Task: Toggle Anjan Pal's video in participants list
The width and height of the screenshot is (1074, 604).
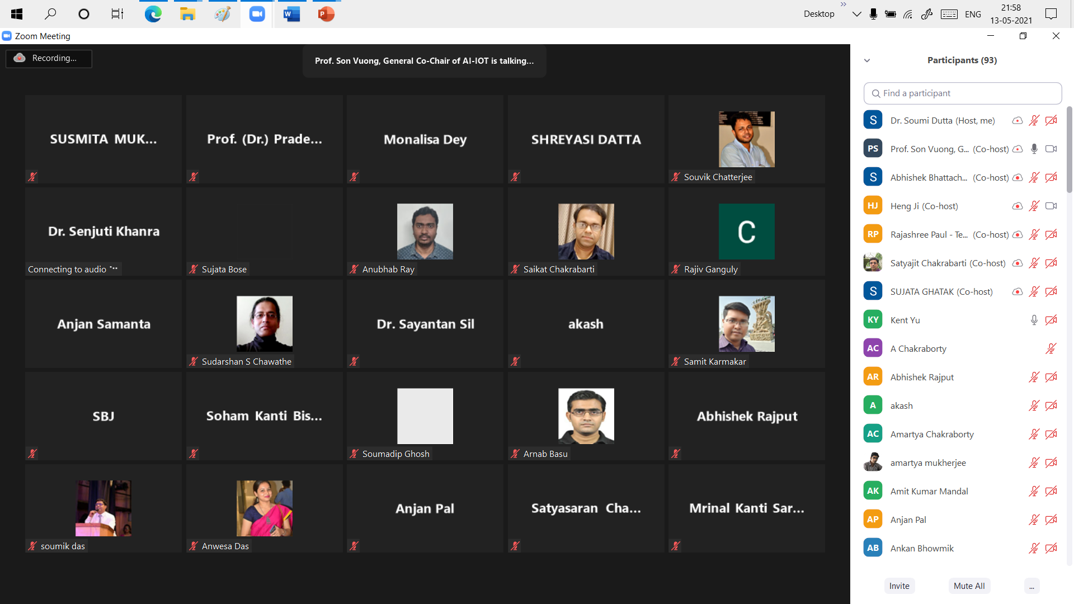Action: [x=1051, y=520]
